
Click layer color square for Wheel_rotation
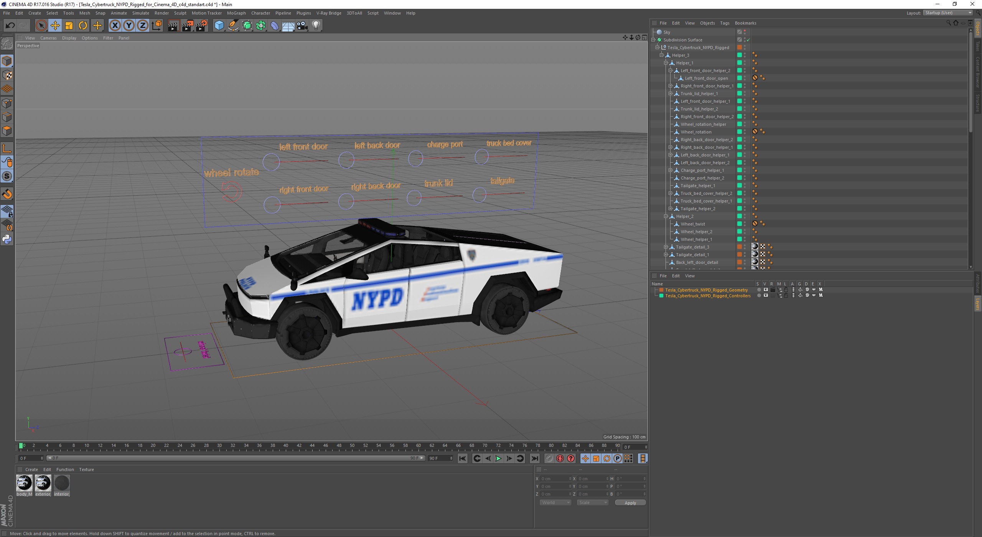739,132
